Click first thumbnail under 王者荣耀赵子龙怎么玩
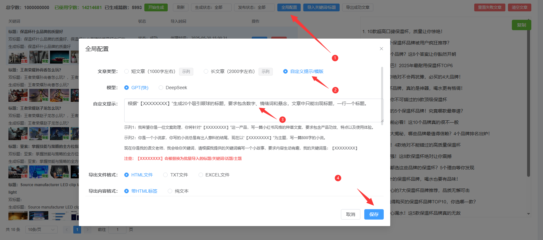543x240 pixels. [18, 134]
